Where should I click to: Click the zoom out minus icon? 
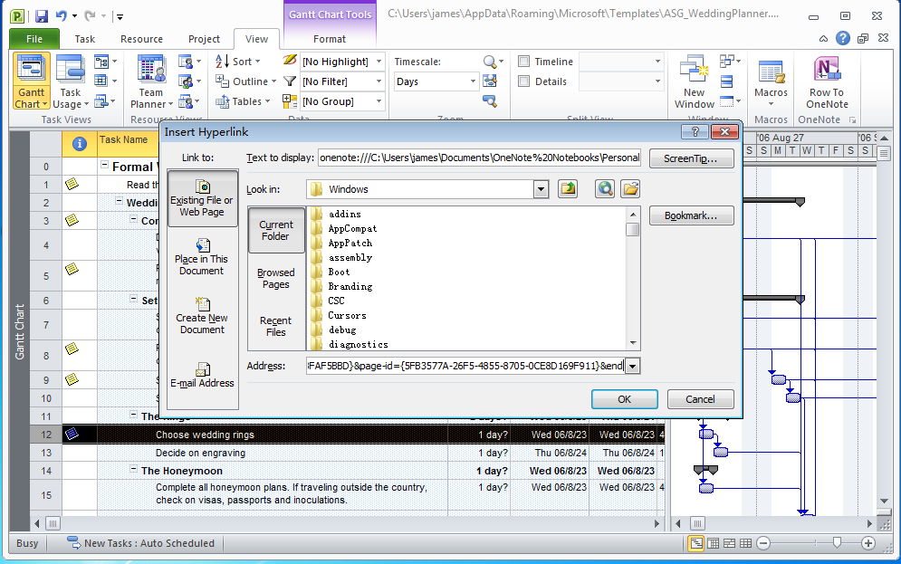point(763,543)
